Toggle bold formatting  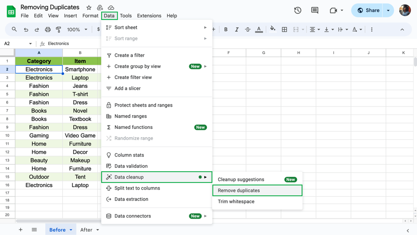tap(226, 30)
